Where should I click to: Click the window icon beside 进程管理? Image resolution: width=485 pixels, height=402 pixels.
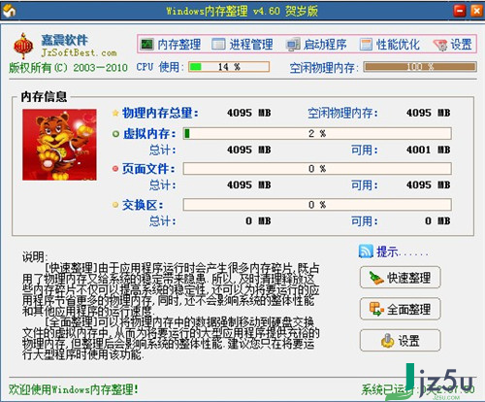point(218,44)
